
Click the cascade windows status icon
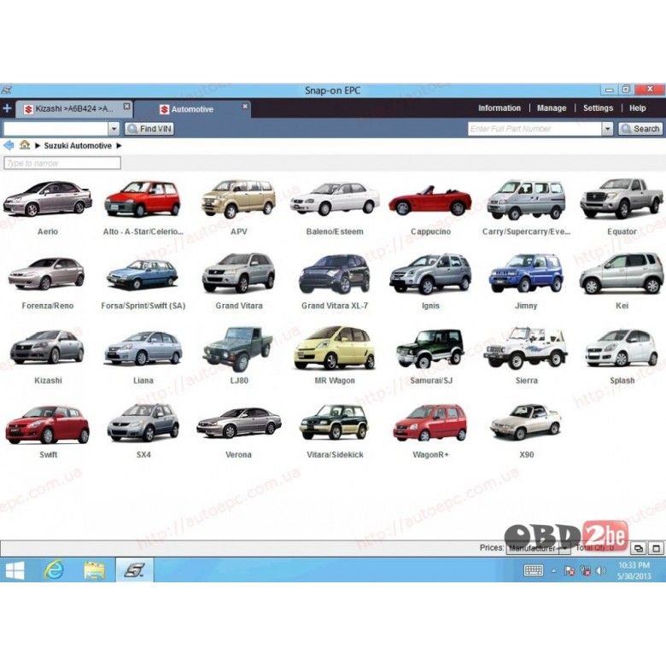click(638, 548)
